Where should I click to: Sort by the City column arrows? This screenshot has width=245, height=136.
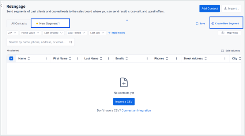240,58
